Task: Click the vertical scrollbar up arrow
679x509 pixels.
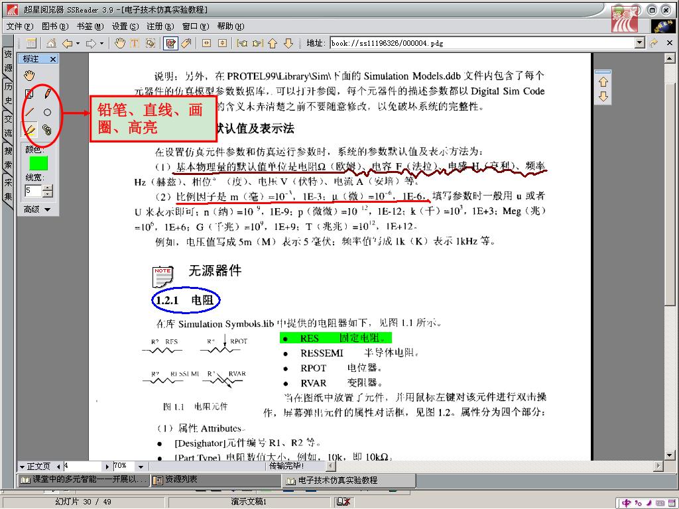Action: [x=670, y=58]
